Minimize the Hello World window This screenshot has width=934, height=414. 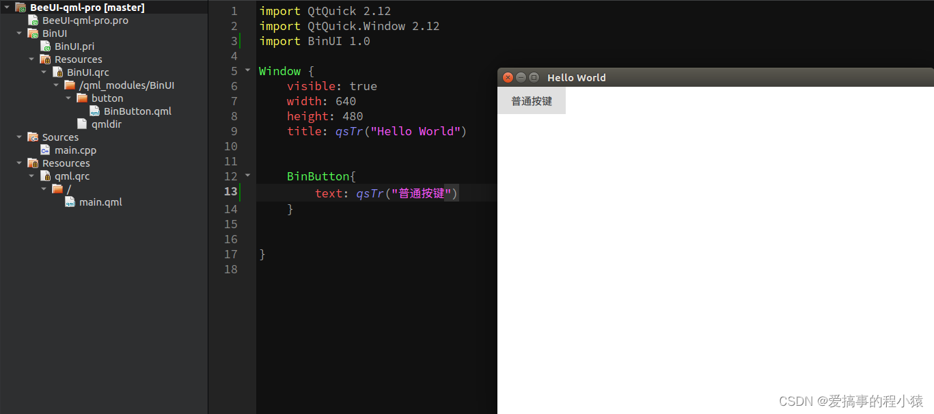521,78
